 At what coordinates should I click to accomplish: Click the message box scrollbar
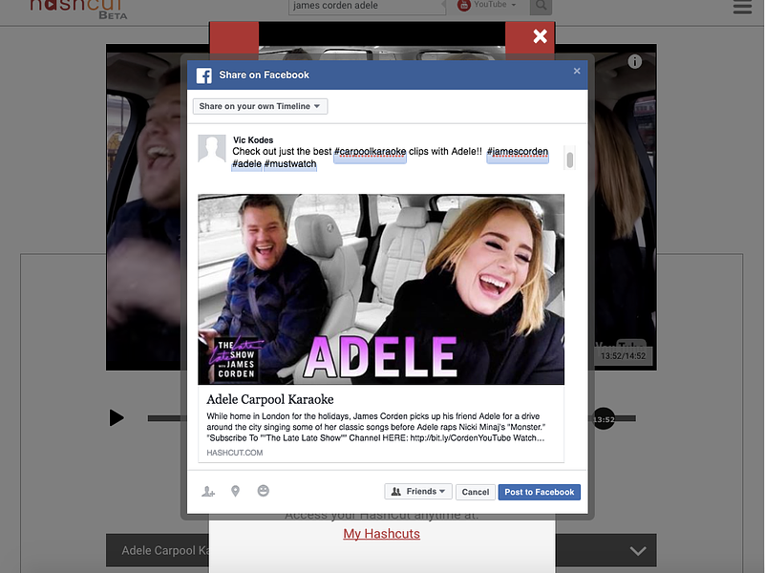(x=569, y=159)
